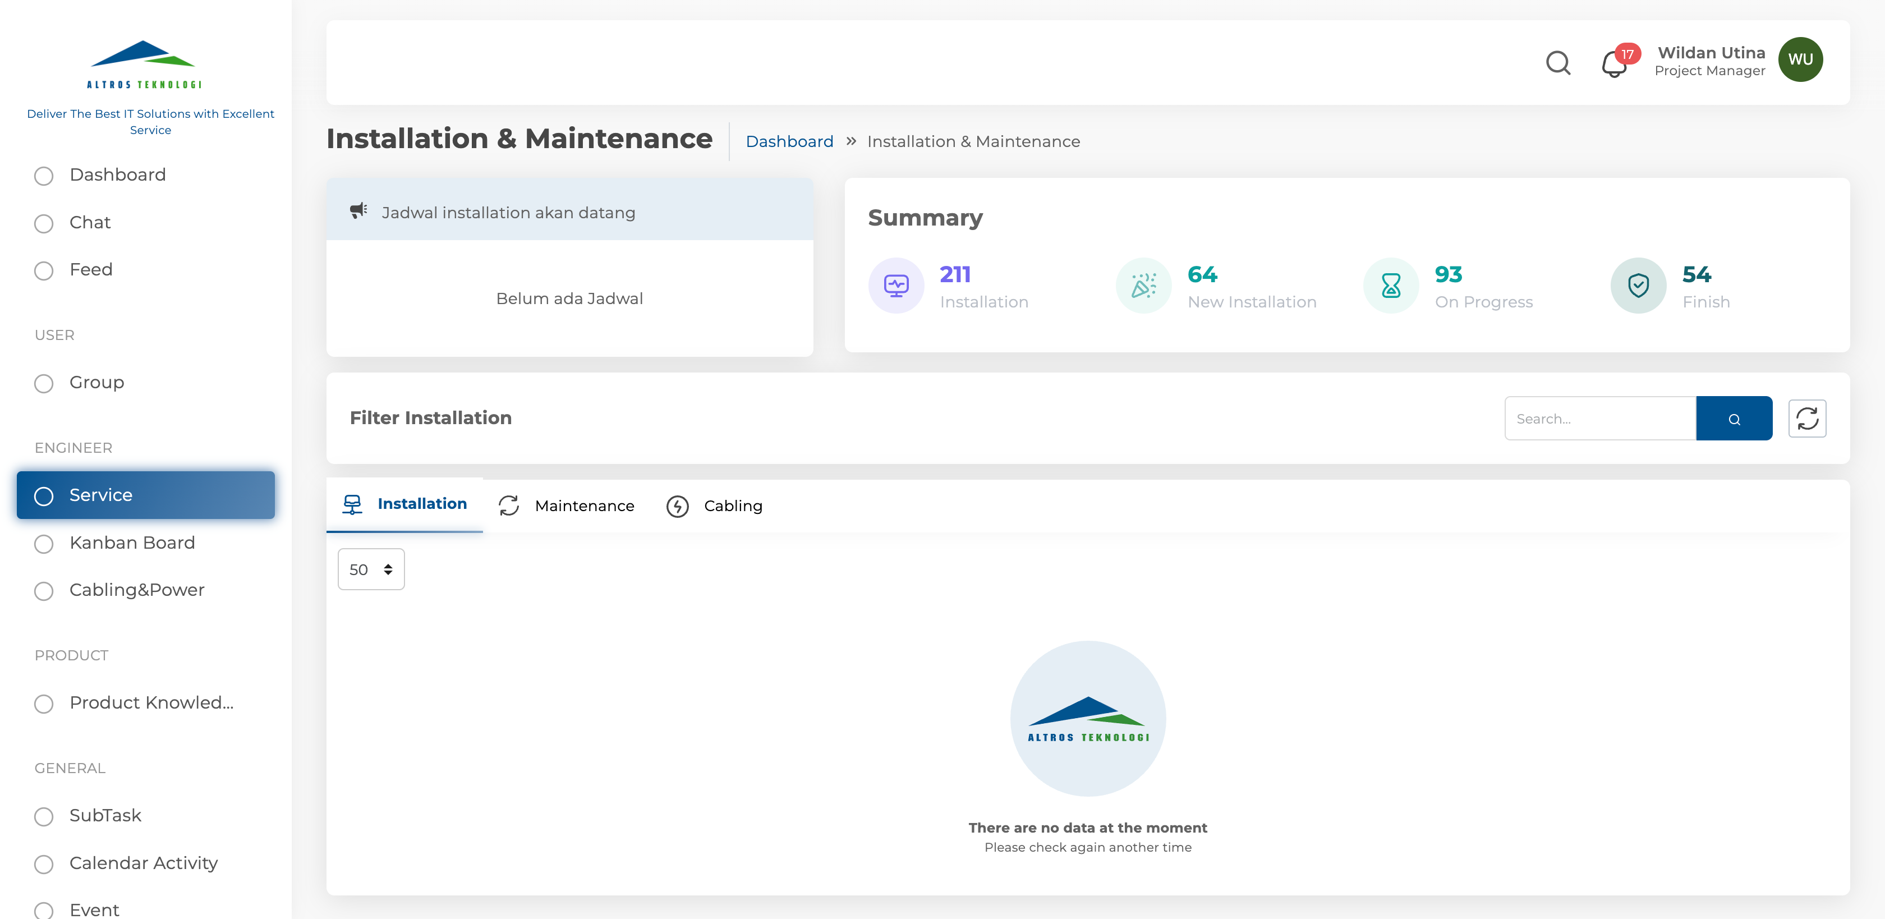Open the notifications bell with 17 badge
Screen dimensions: 1885x919
pos(1613,65)
